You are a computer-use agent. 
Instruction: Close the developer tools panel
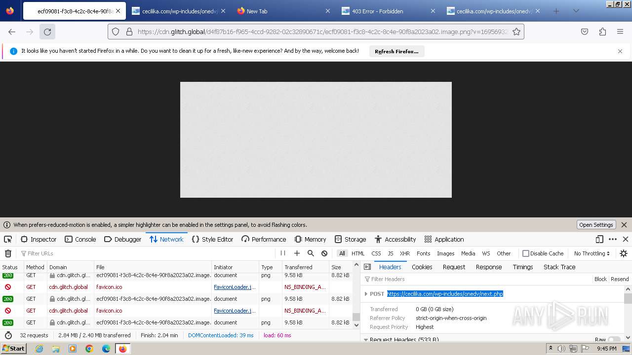[x=626, y=239]
